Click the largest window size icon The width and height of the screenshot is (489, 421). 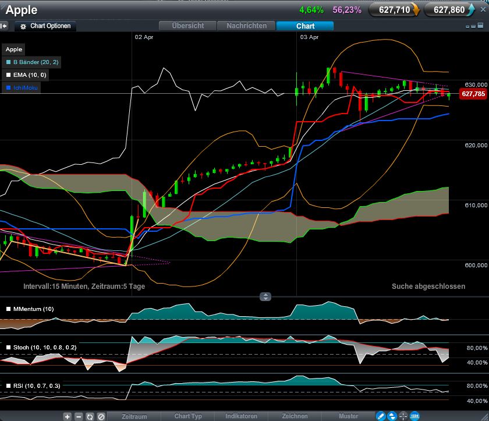(481, 26)
